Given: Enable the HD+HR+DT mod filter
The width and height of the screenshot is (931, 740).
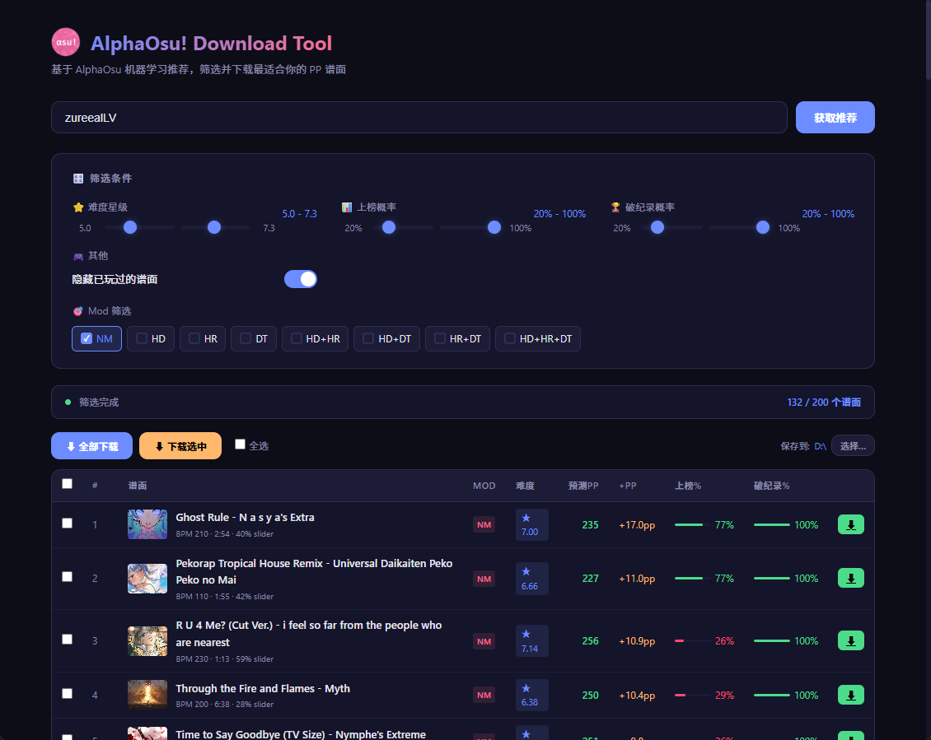Looking at the screenshot, I should [x=538, y=339].
